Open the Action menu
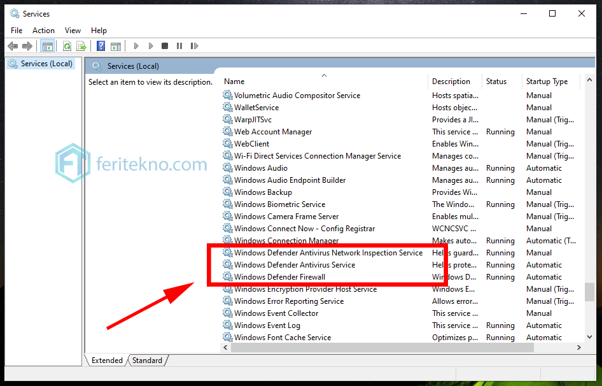Screen dimensions: 602x386 pyautogui.click(x=43, y=31)
